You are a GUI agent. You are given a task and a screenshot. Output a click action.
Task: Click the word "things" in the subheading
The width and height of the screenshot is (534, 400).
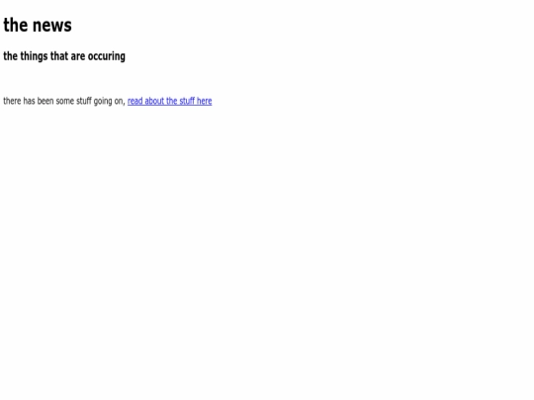pyautogui.click(x=34, y=56)
